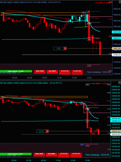Select the red quantity 2 box on NQ position marker
The image size is (121, 162).
(47, 131)
